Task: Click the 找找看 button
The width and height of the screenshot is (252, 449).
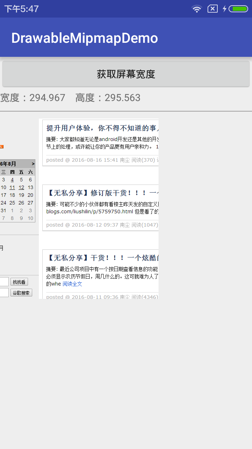Action: (19, 282)
